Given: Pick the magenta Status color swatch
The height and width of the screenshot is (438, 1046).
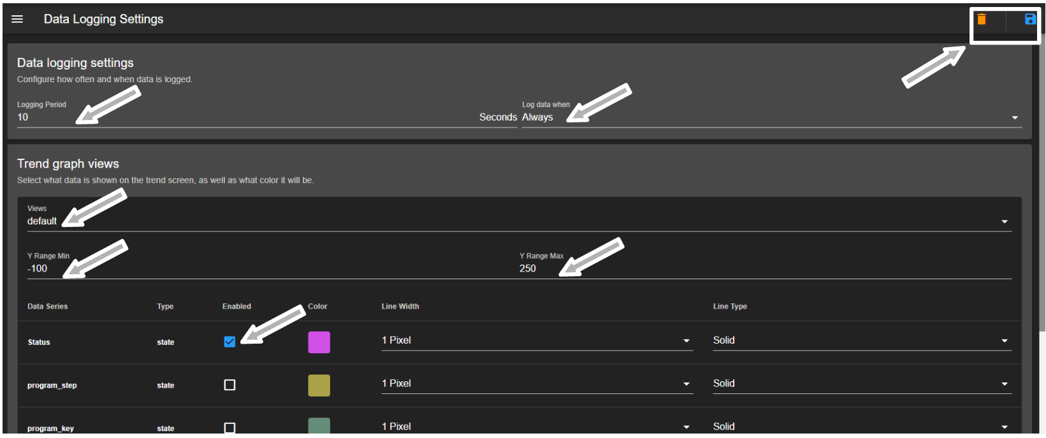Looking at the screenshot, I should pos(319,342).
